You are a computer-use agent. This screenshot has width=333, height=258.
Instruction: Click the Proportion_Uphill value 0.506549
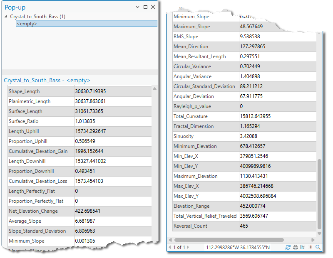[x=85, y=141]
